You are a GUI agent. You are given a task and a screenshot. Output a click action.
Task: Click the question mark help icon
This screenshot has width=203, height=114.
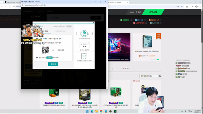160,76
